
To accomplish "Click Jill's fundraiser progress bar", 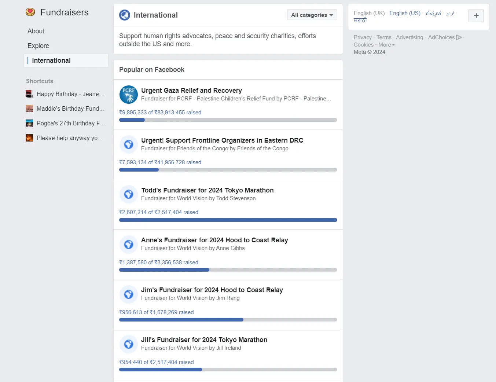I will 228,370.
